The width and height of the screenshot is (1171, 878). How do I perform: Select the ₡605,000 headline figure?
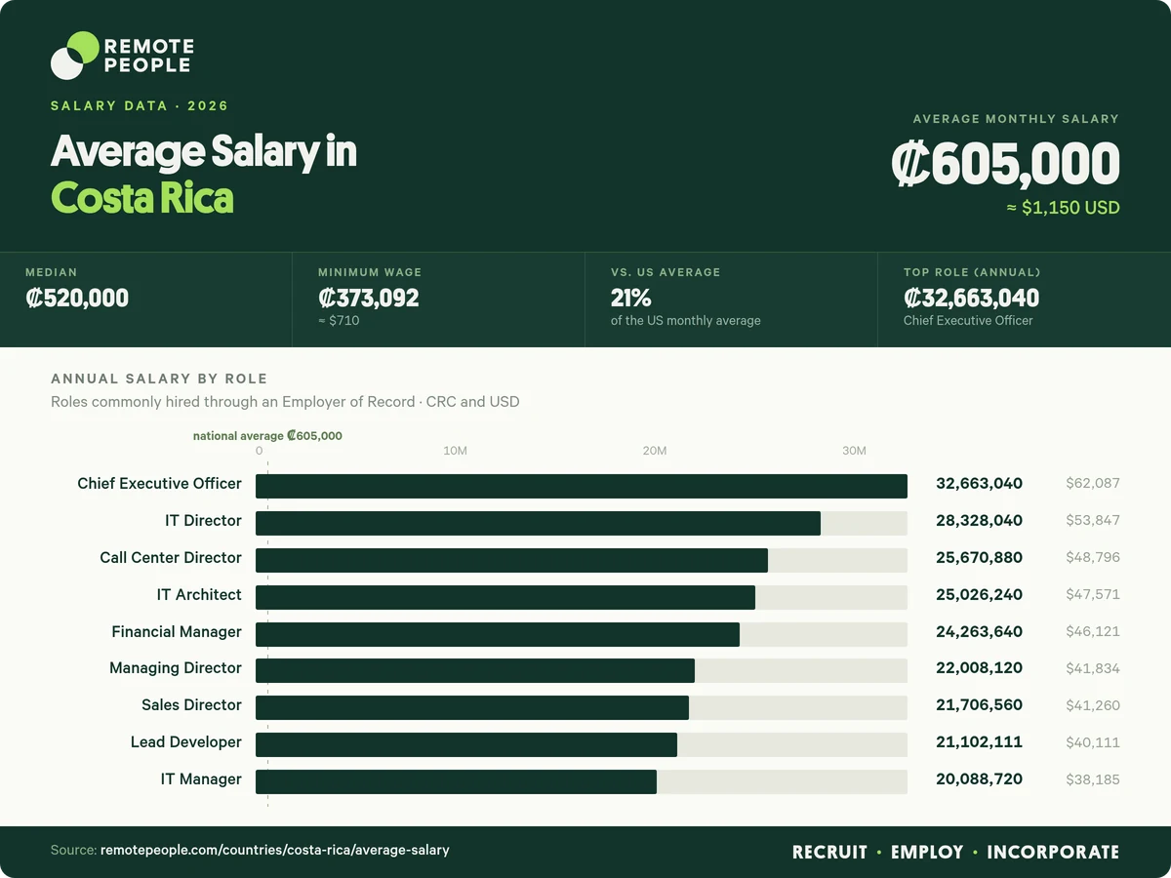1005,164
